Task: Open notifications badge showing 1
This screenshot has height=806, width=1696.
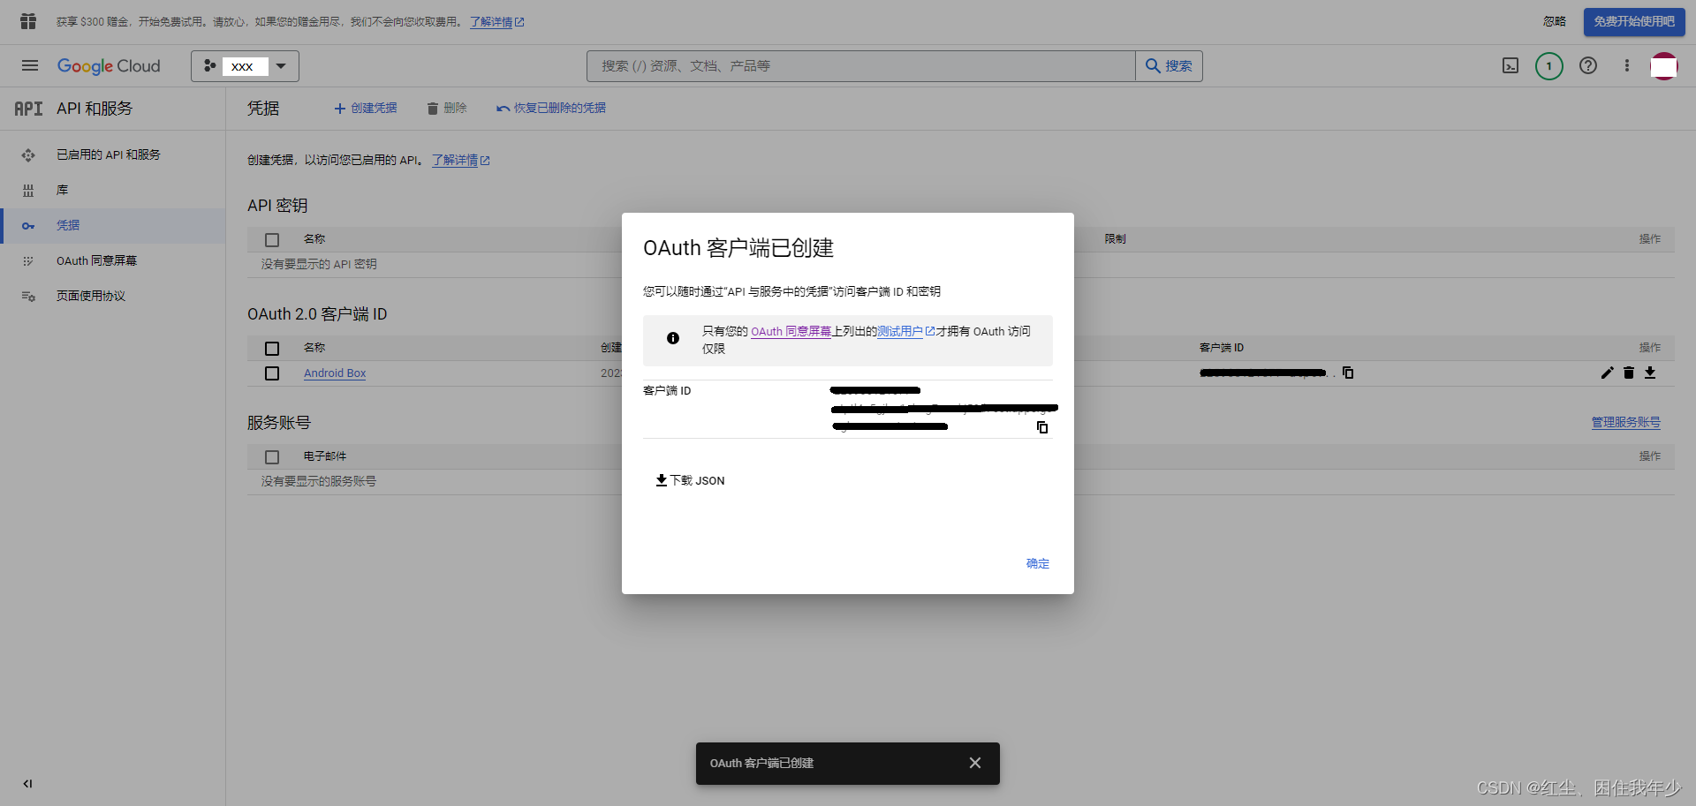Action: (1548, 66)
